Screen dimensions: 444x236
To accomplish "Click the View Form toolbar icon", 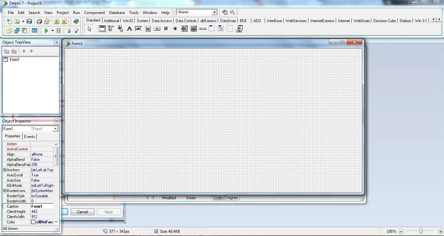I will point(17,31).
